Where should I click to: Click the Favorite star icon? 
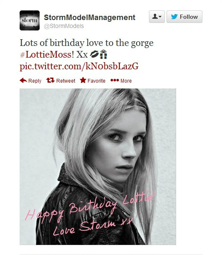(x=83, y=80)
